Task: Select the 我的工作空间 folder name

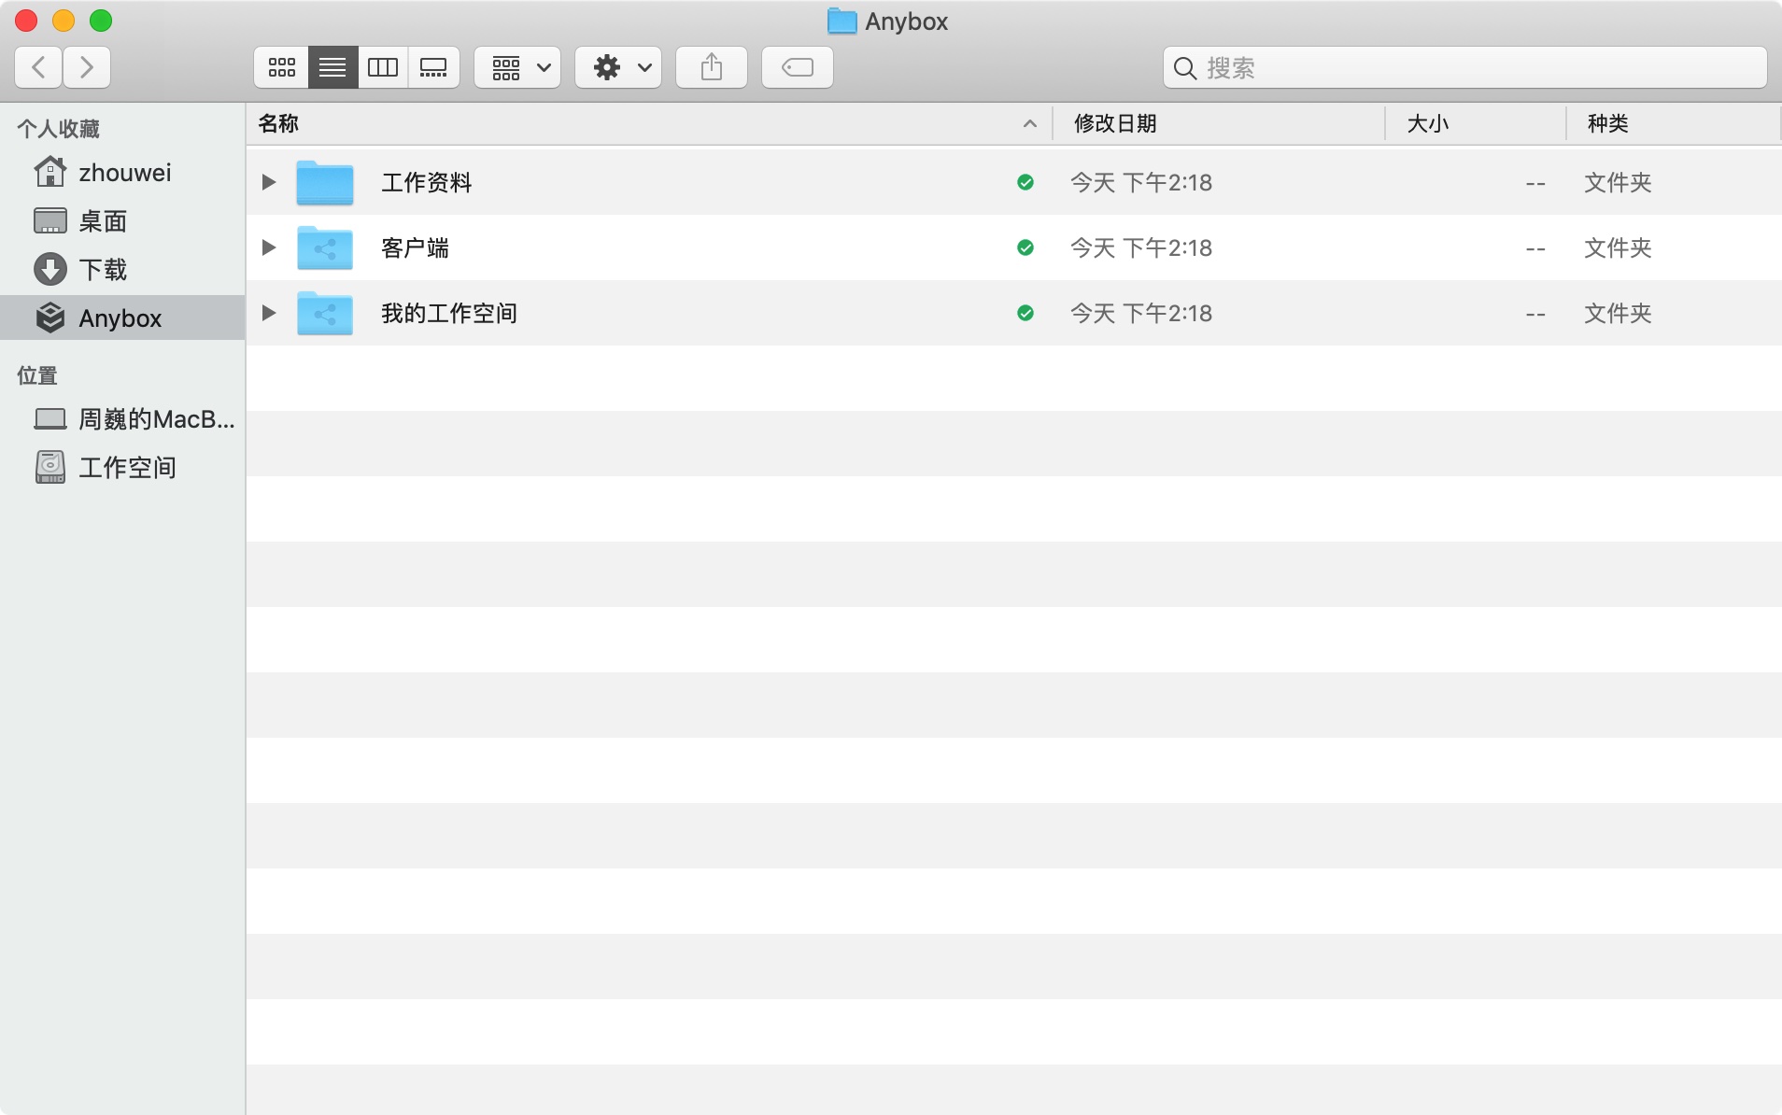Action: pos(449,313)
